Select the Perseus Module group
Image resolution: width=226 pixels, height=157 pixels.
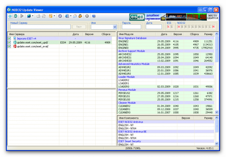(x=166, y=90)
